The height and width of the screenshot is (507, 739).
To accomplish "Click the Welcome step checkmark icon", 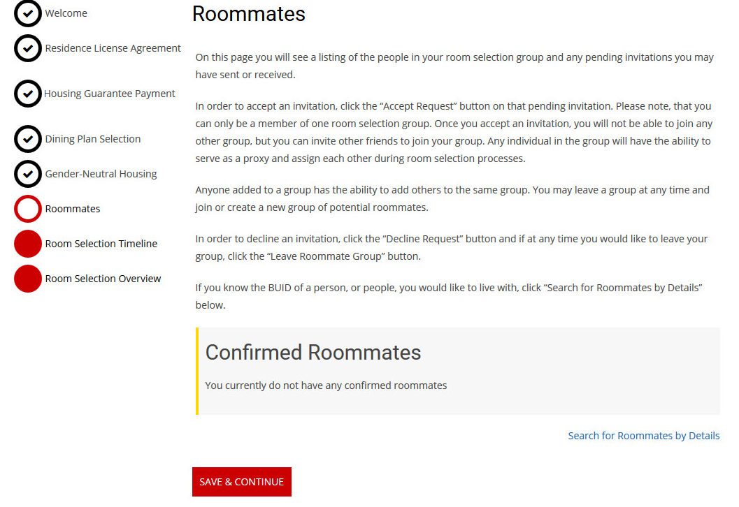I will (x=28, y=13).
